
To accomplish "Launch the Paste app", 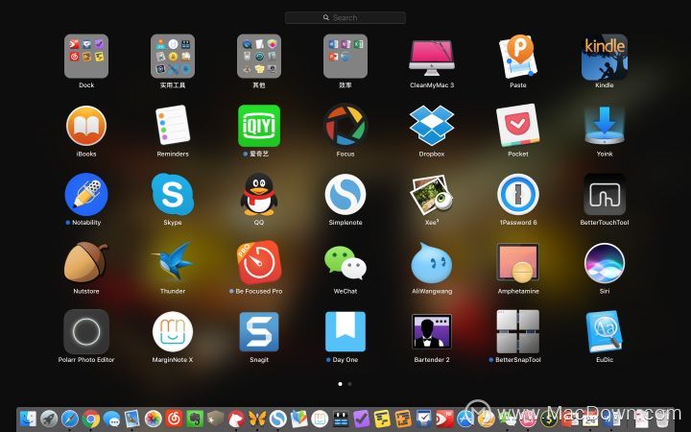I will coord(518,57).
